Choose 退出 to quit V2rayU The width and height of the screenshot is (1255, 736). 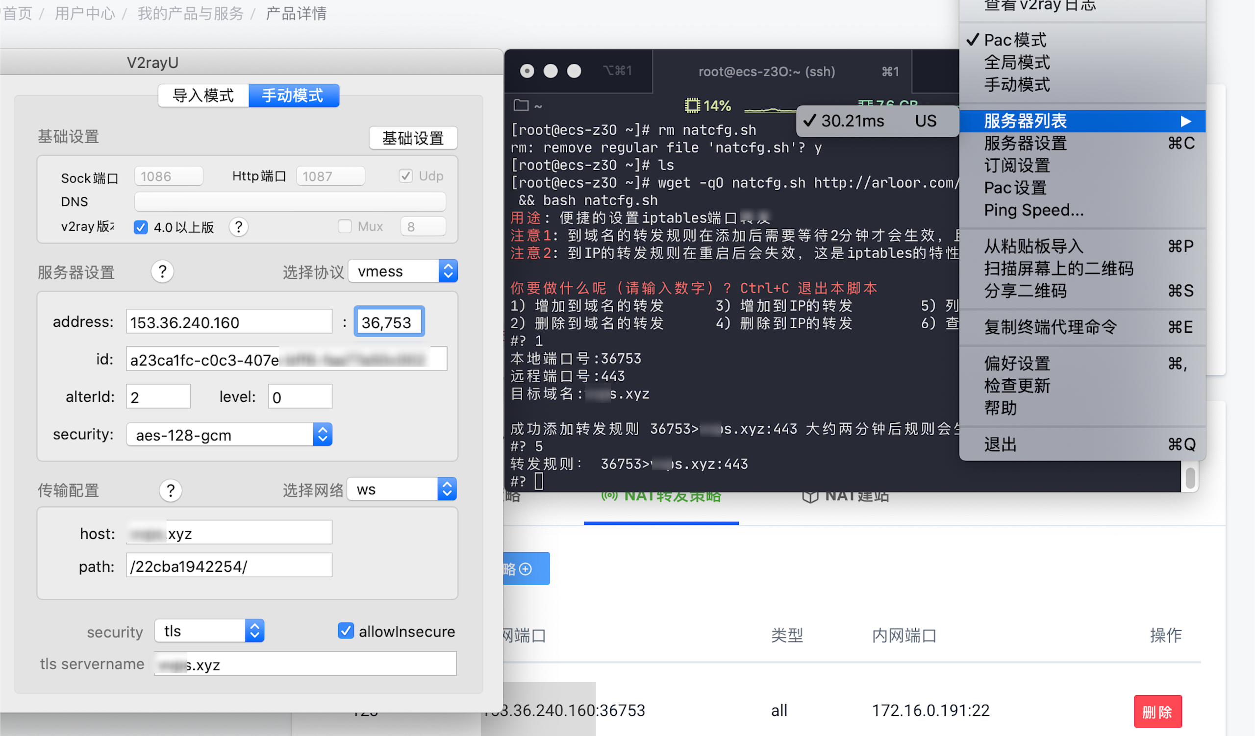(x=1082, y=444)
